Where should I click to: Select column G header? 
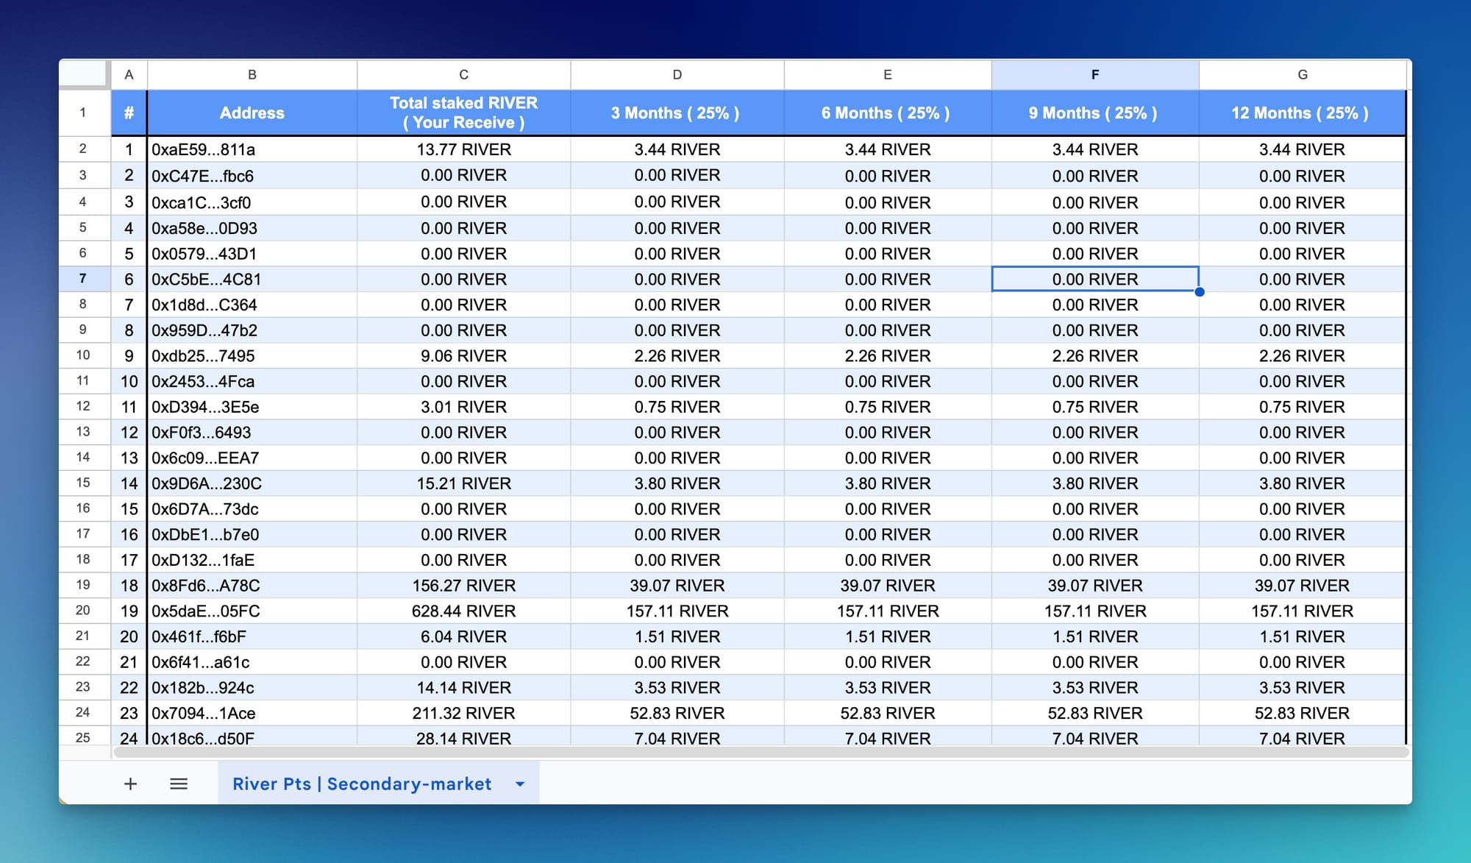click(x=1302, y=74)
